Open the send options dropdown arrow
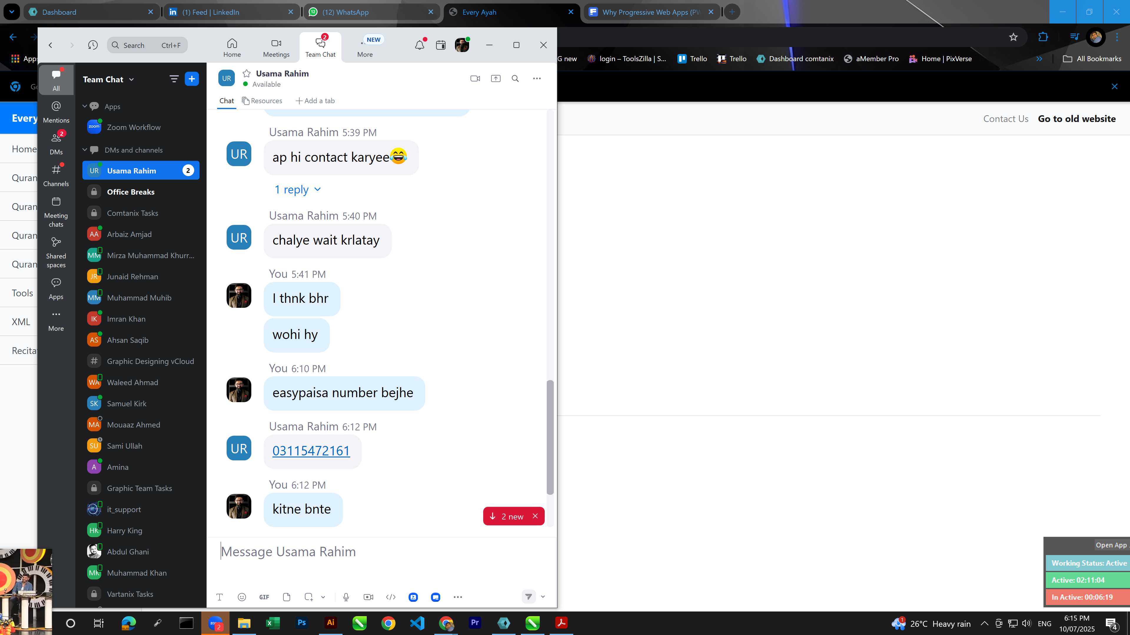The width and height of the screenshot is (1130, 635). pyautogui.click(x=543, y=596)
